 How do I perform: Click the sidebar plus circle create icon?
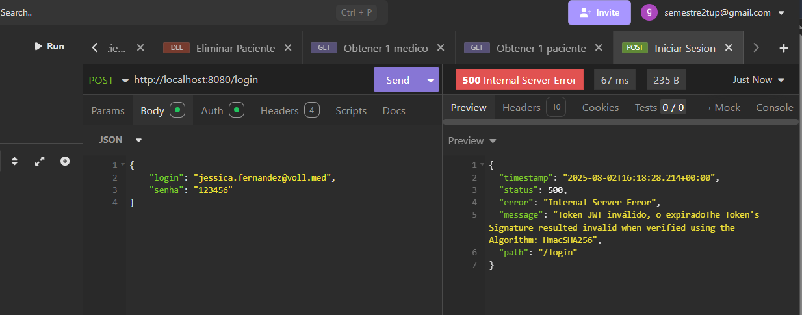65,160
